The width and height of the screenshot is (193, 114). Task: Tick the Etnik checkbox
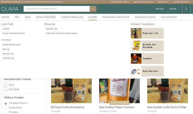(5, 85)
